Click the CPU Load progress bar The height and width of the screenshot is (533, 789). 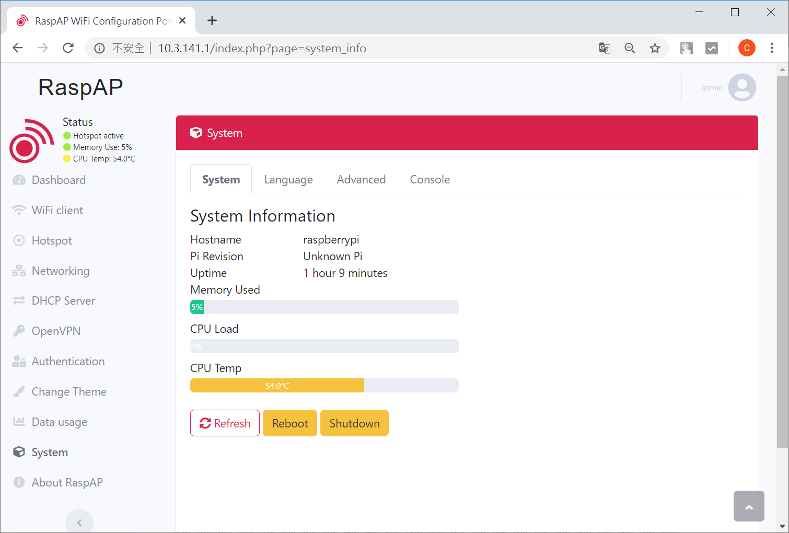[x=324, y=346]
